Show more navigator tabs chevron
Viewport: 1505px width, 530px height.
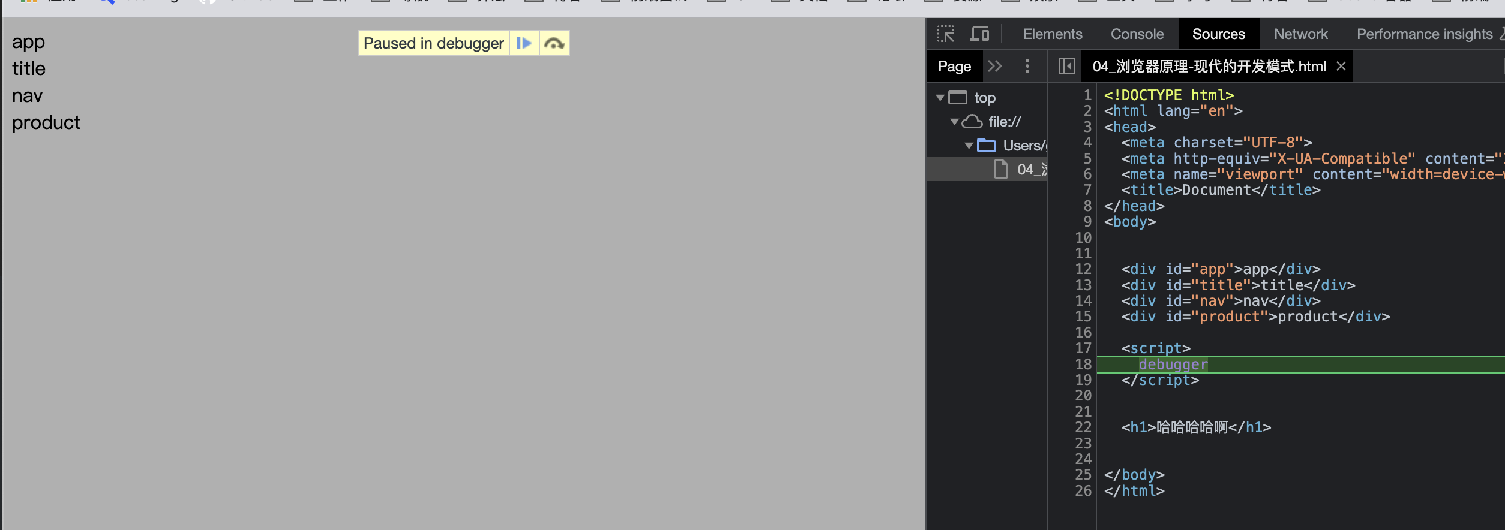(995, 66)
